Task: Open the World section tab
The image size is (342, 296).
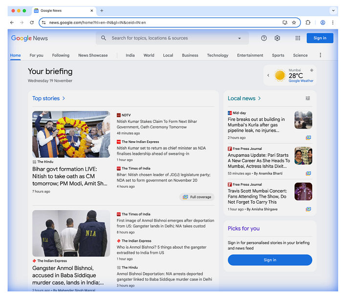Action: click(x=149, y=55)
